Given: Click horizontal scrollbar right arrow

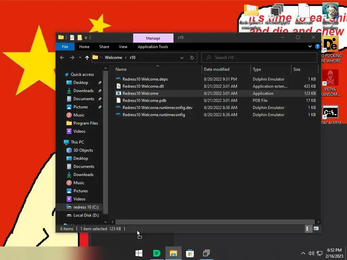Looking at the screenshot, I should [318, 222].
